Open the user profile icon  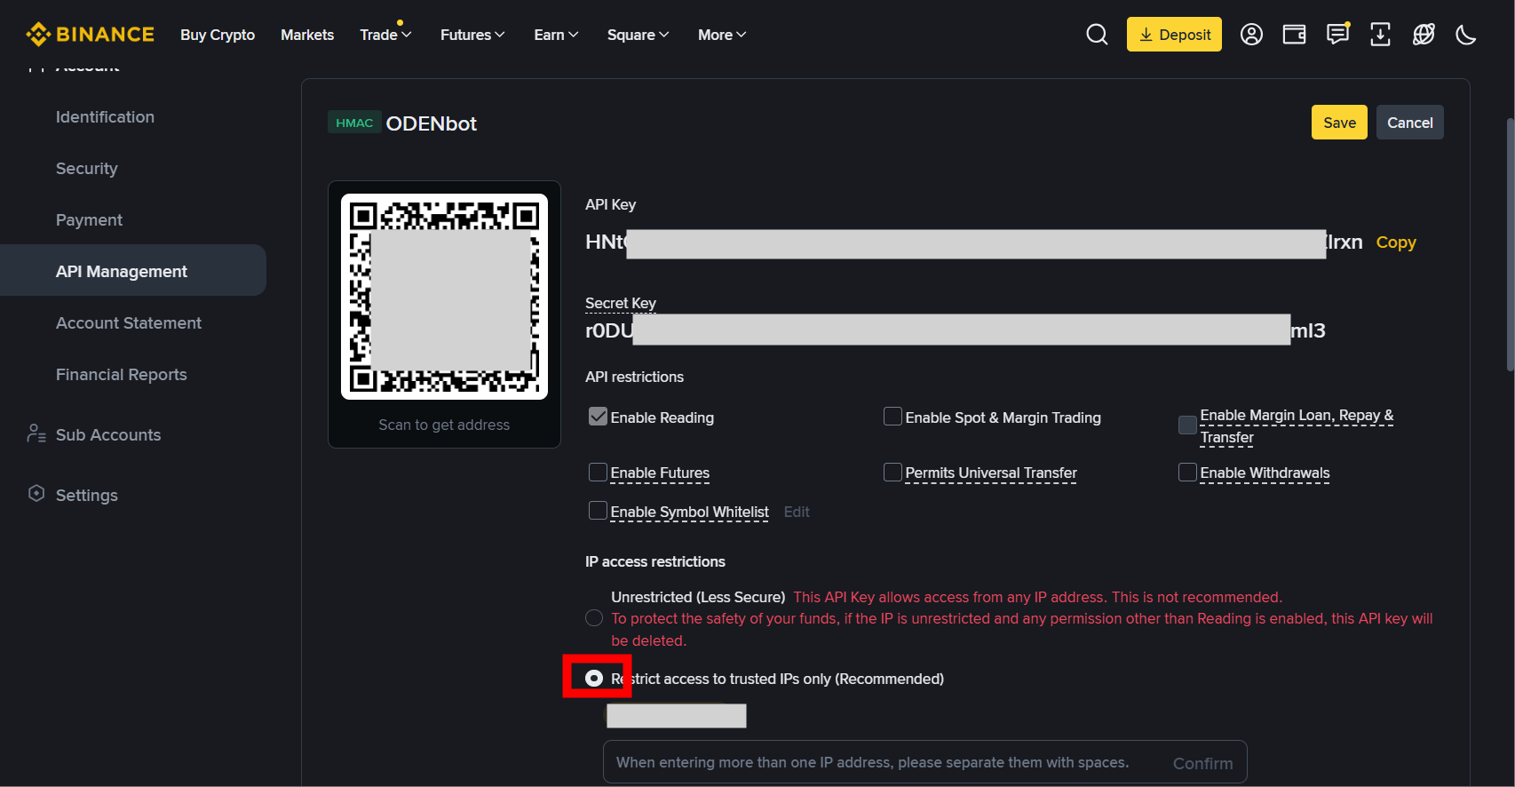click(1251, 35)
